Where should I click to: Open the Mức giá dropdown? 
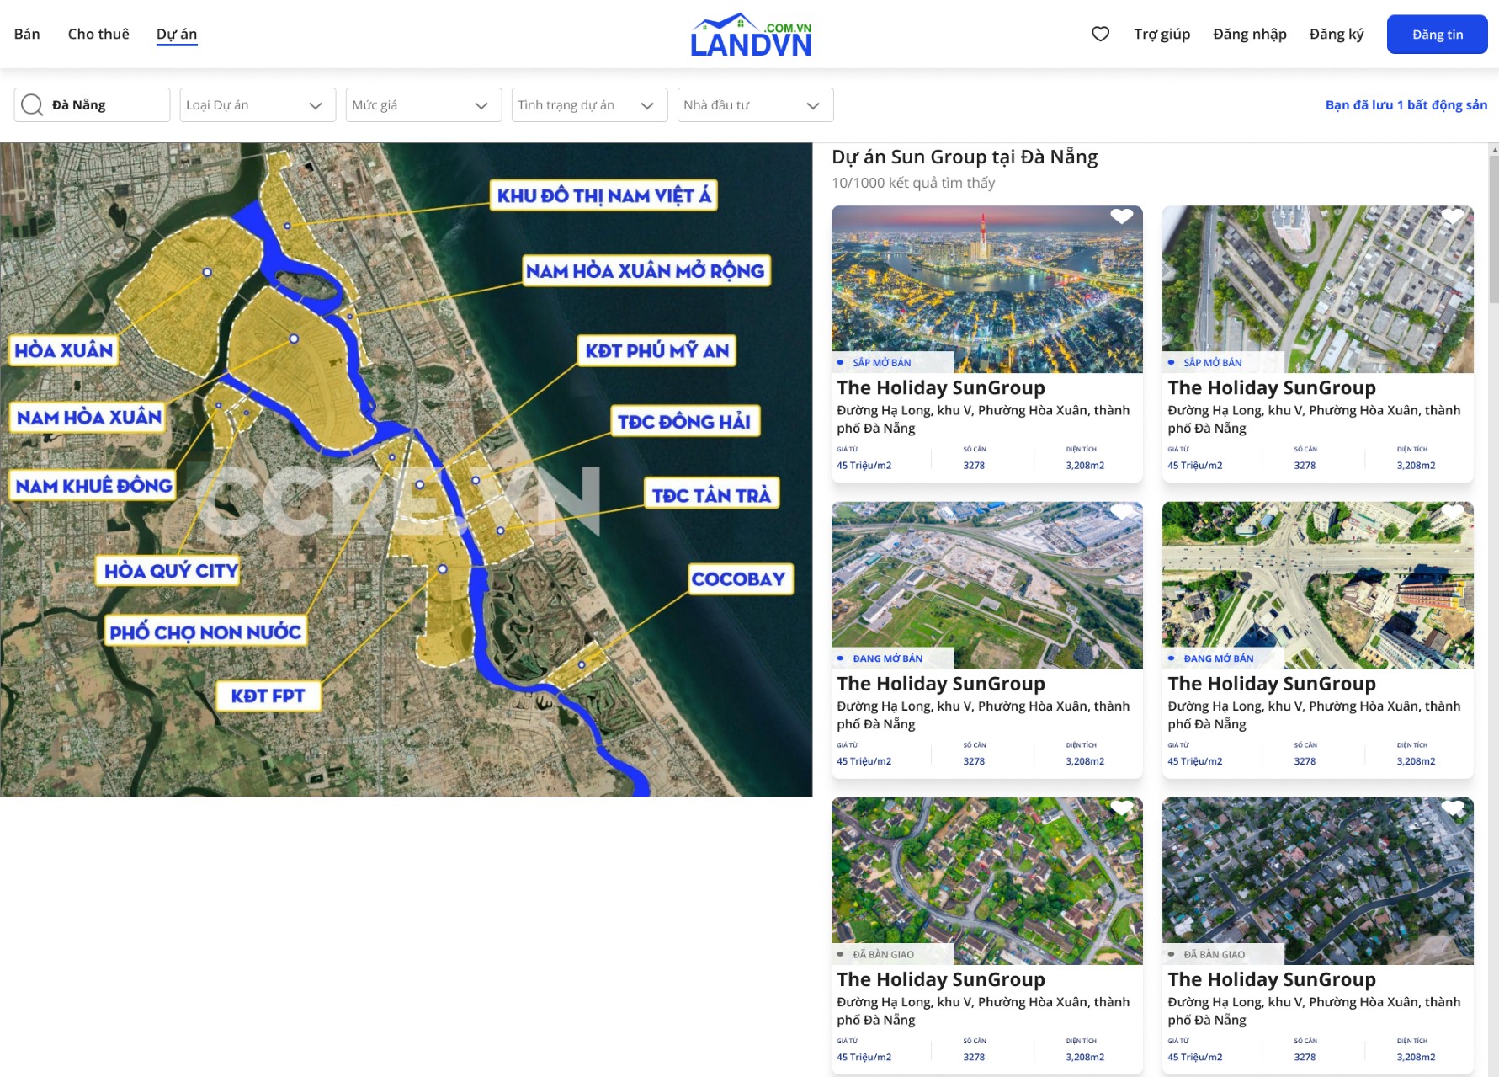click(x=423, y=105)
